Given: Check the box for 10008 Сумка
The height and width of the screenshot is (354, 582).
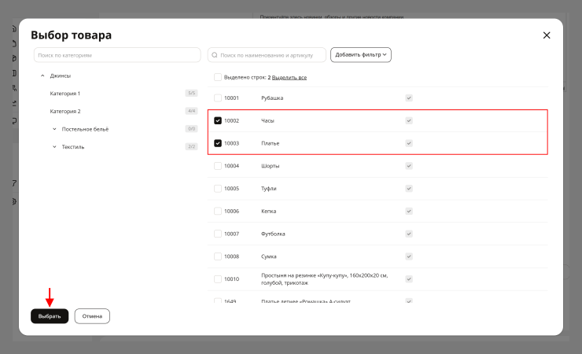Looking at the screenshot, I should coord(218,256).
